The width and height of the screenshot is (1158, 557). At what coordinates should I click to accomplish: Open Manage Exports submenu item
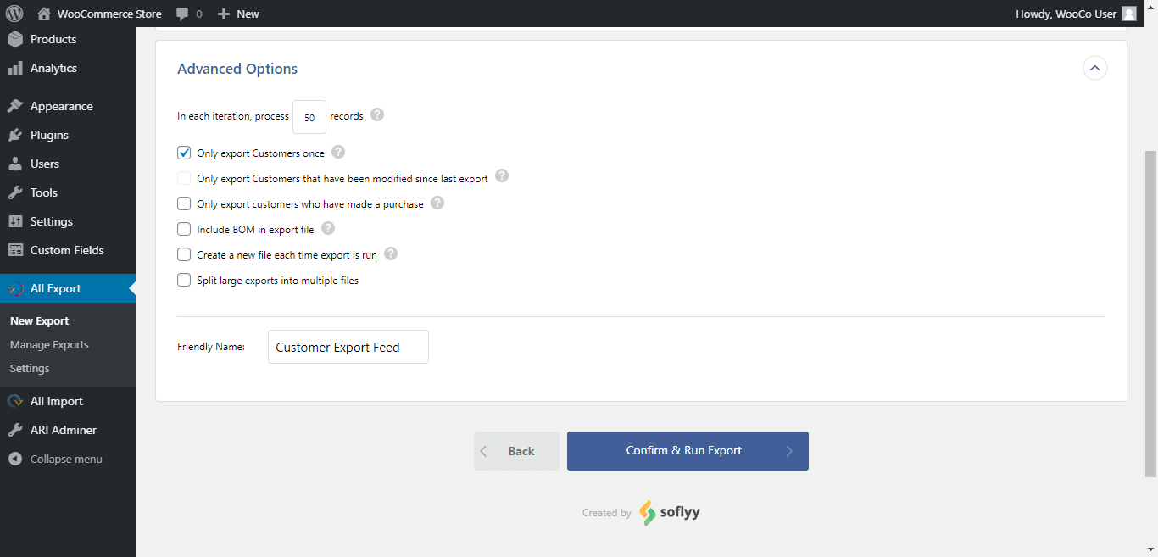pos(49,344)
